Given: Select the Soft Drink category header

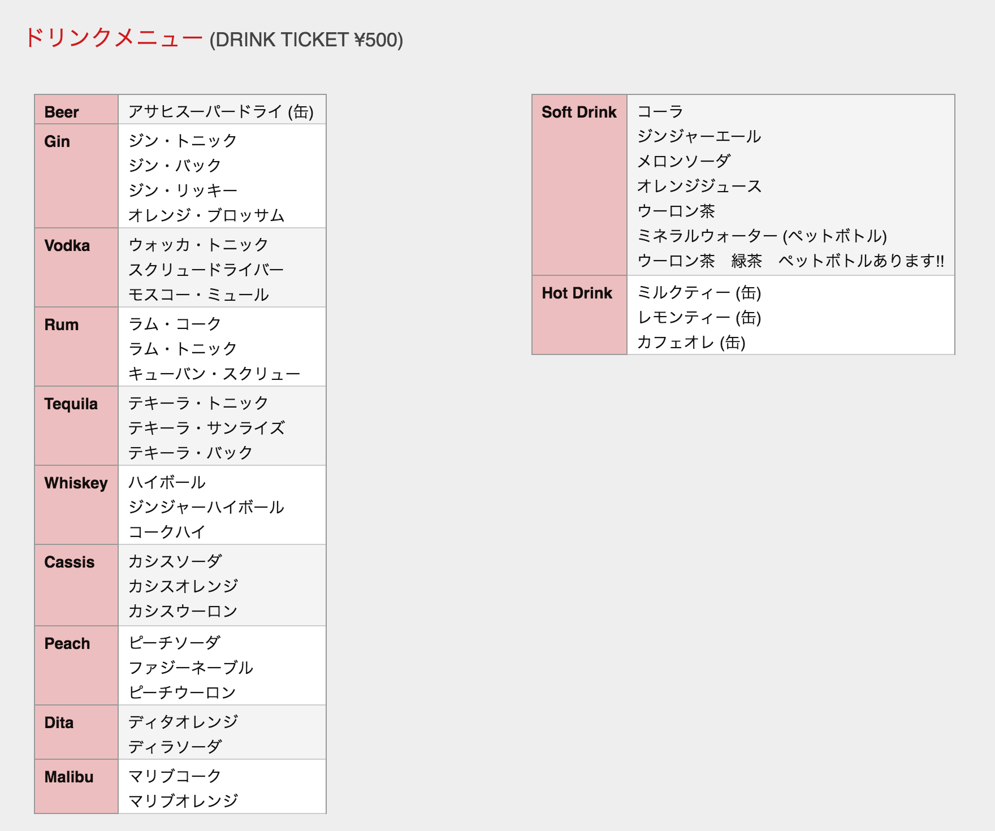Looking at the screenshot, I should (579, 112).
